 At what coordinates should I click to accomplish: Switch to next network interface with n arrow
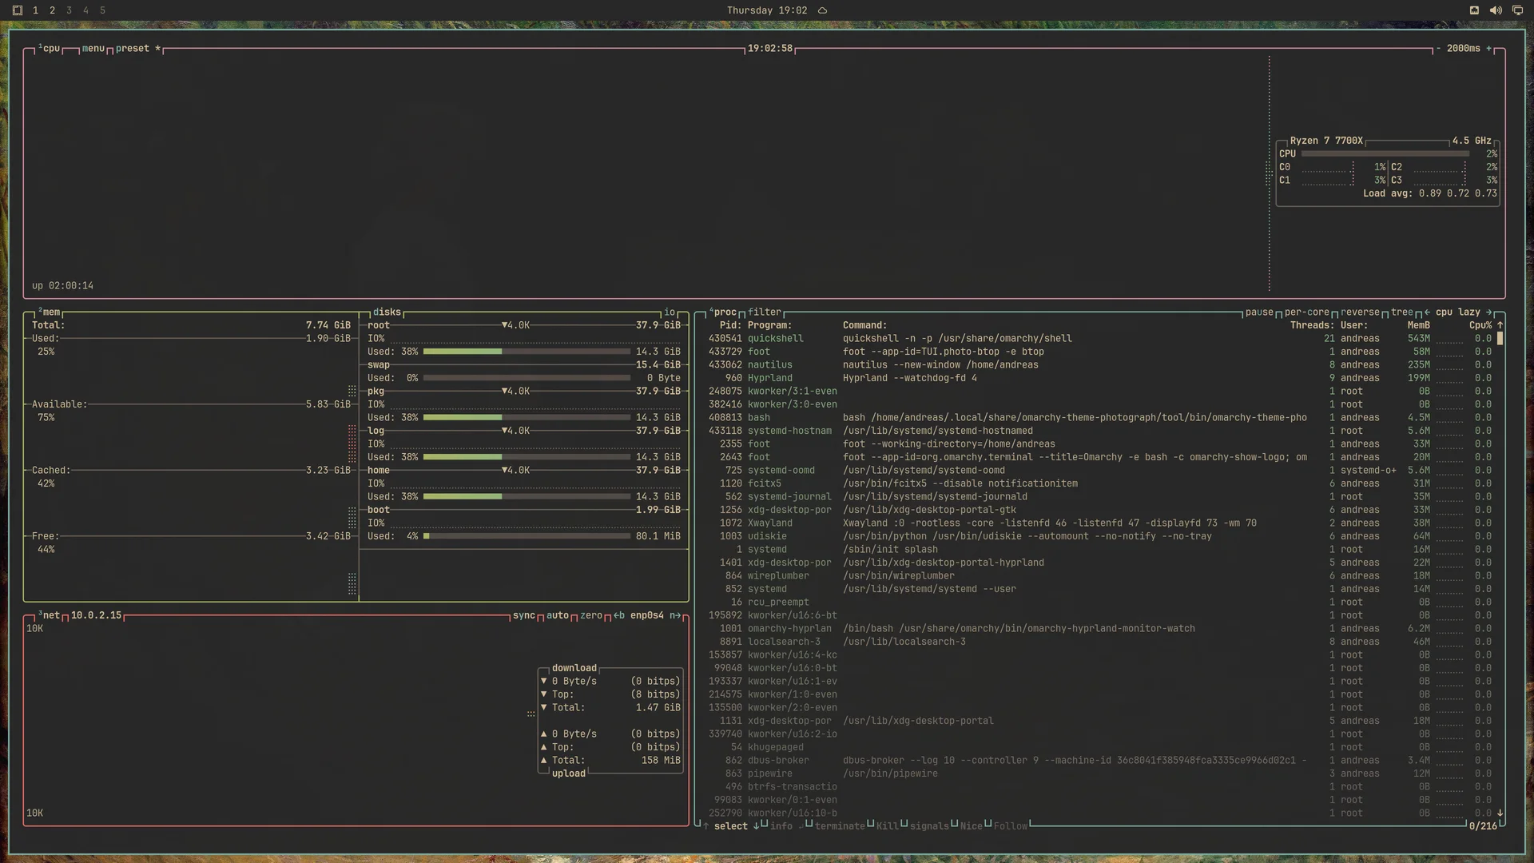pos(675,615)
